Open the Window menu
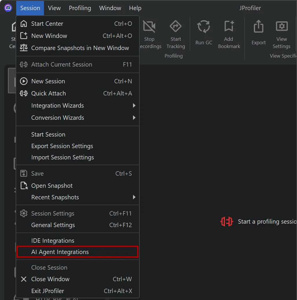Image resolution: width=297 pixels, height=300 pixels. [110, 8]
